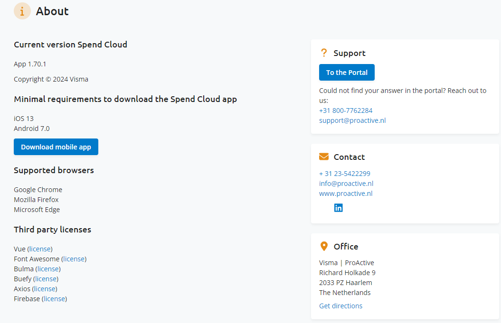The image size is (501, 323).
Task: Select the App 1.70.1 version text
Action: [x=30, y=64]
